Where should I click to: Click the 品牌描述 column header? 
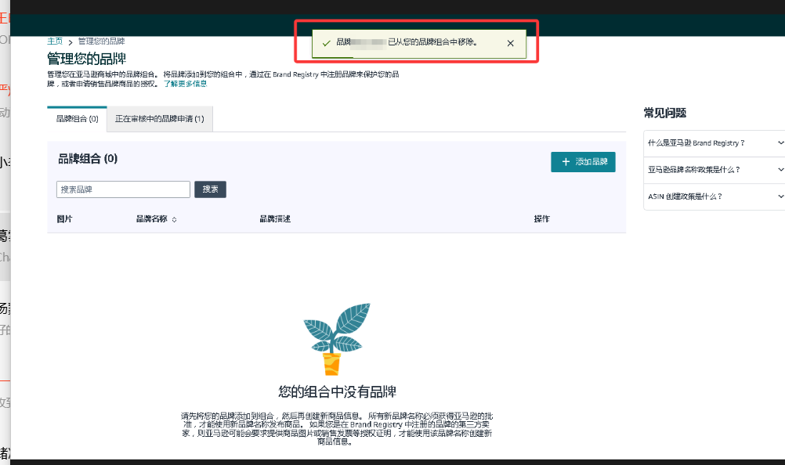[x=274, y=219]
